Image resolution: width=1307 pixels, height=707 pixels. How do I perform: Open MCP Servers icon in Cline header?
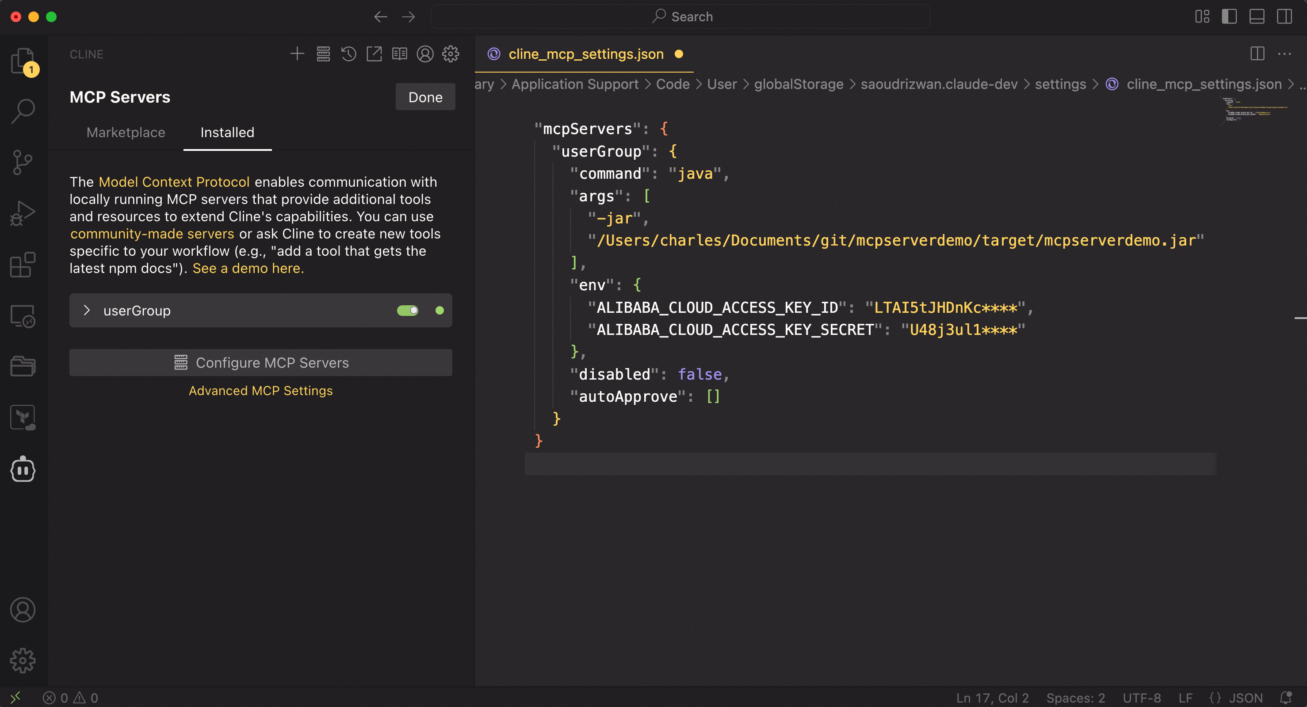tap(323, 54)
